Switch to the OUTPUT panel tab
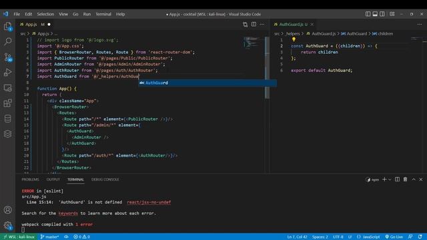This screenshot has width=427, height=240. 53,179
